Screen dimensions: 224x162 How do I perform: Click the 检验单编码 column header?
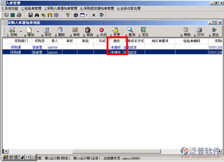192,41
